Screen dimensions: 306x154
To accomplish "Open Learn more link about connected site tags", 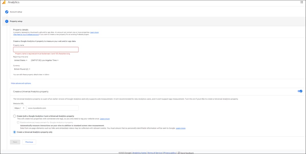I will (x=105, y=119).
